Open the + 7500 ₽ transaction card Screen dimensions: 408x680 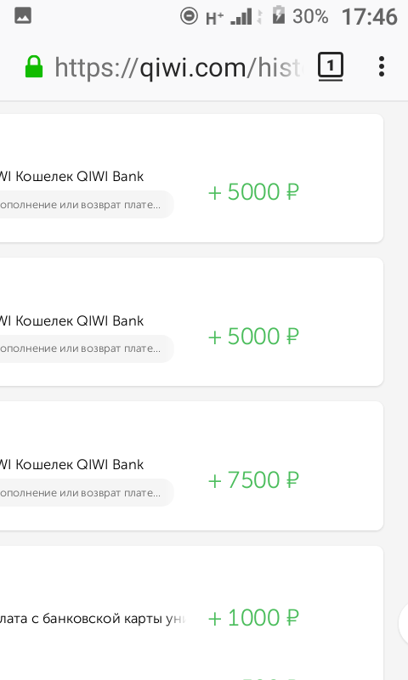191,466
